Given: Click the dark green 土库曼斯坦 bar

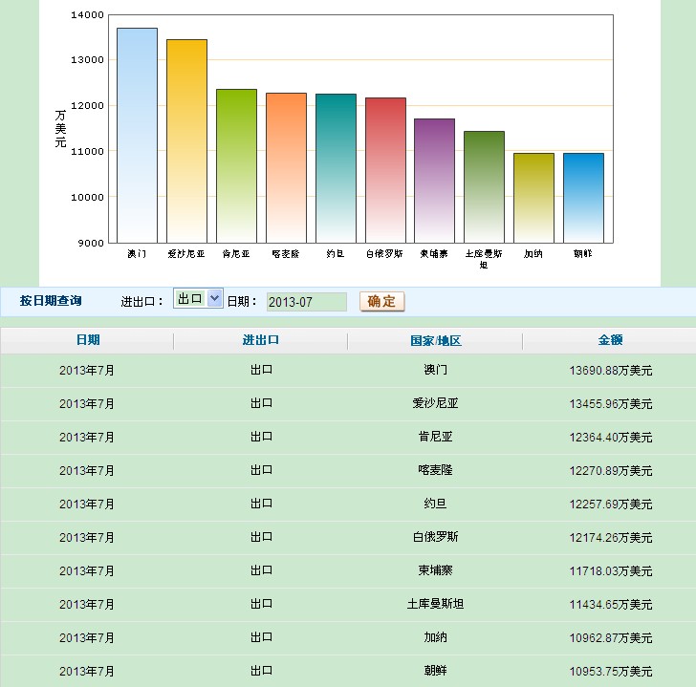Looking at the screenshot, I should [x=484, y=186].
